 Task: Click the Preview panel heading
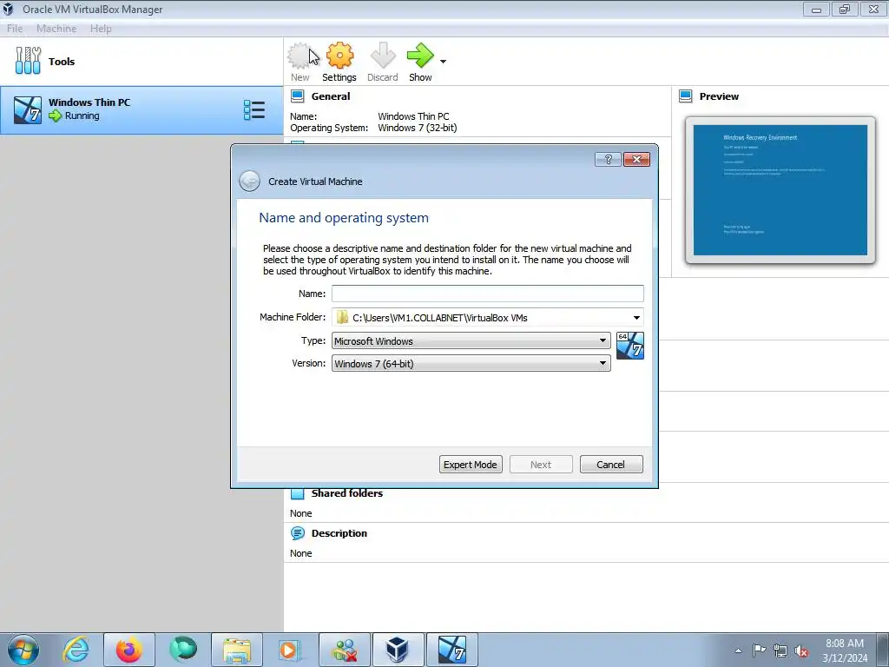point(719,96)
